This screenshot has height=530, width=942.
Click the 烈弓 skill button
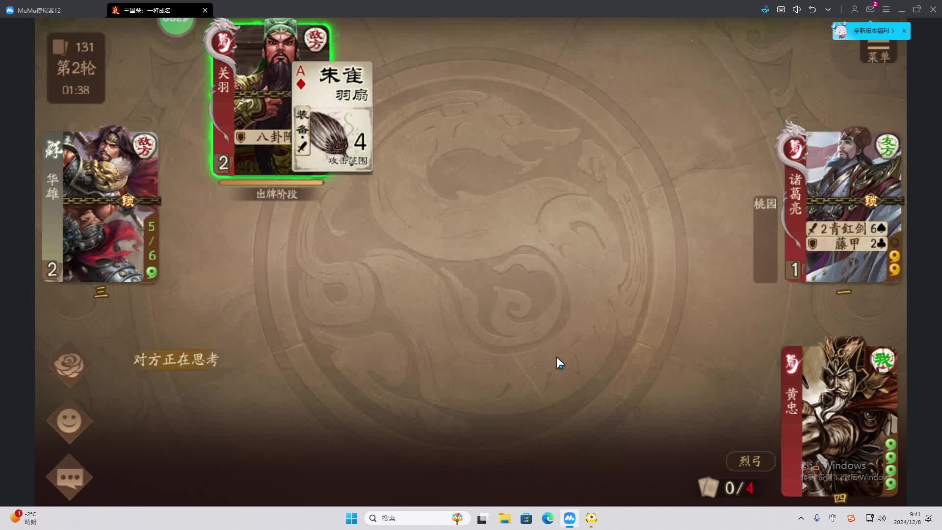click(x=750, y=461)
